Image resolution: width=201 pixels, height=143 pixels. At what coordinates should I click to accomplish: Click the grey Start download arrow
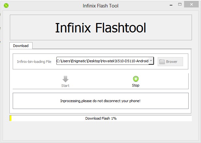(x=65, y=81)
